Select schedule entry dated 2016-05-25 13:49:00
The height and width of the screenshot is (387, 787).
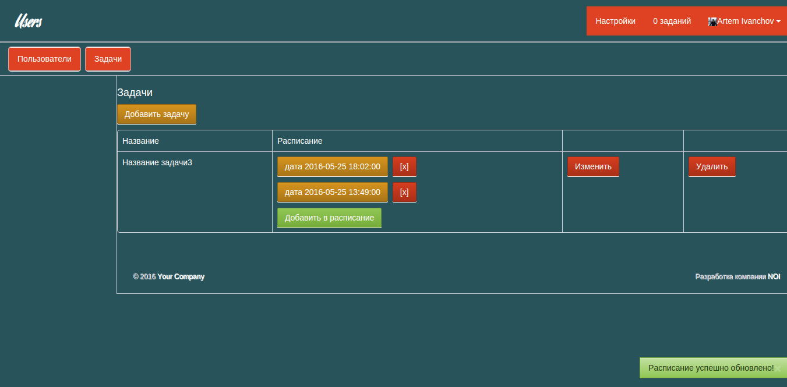click(333, 192)
